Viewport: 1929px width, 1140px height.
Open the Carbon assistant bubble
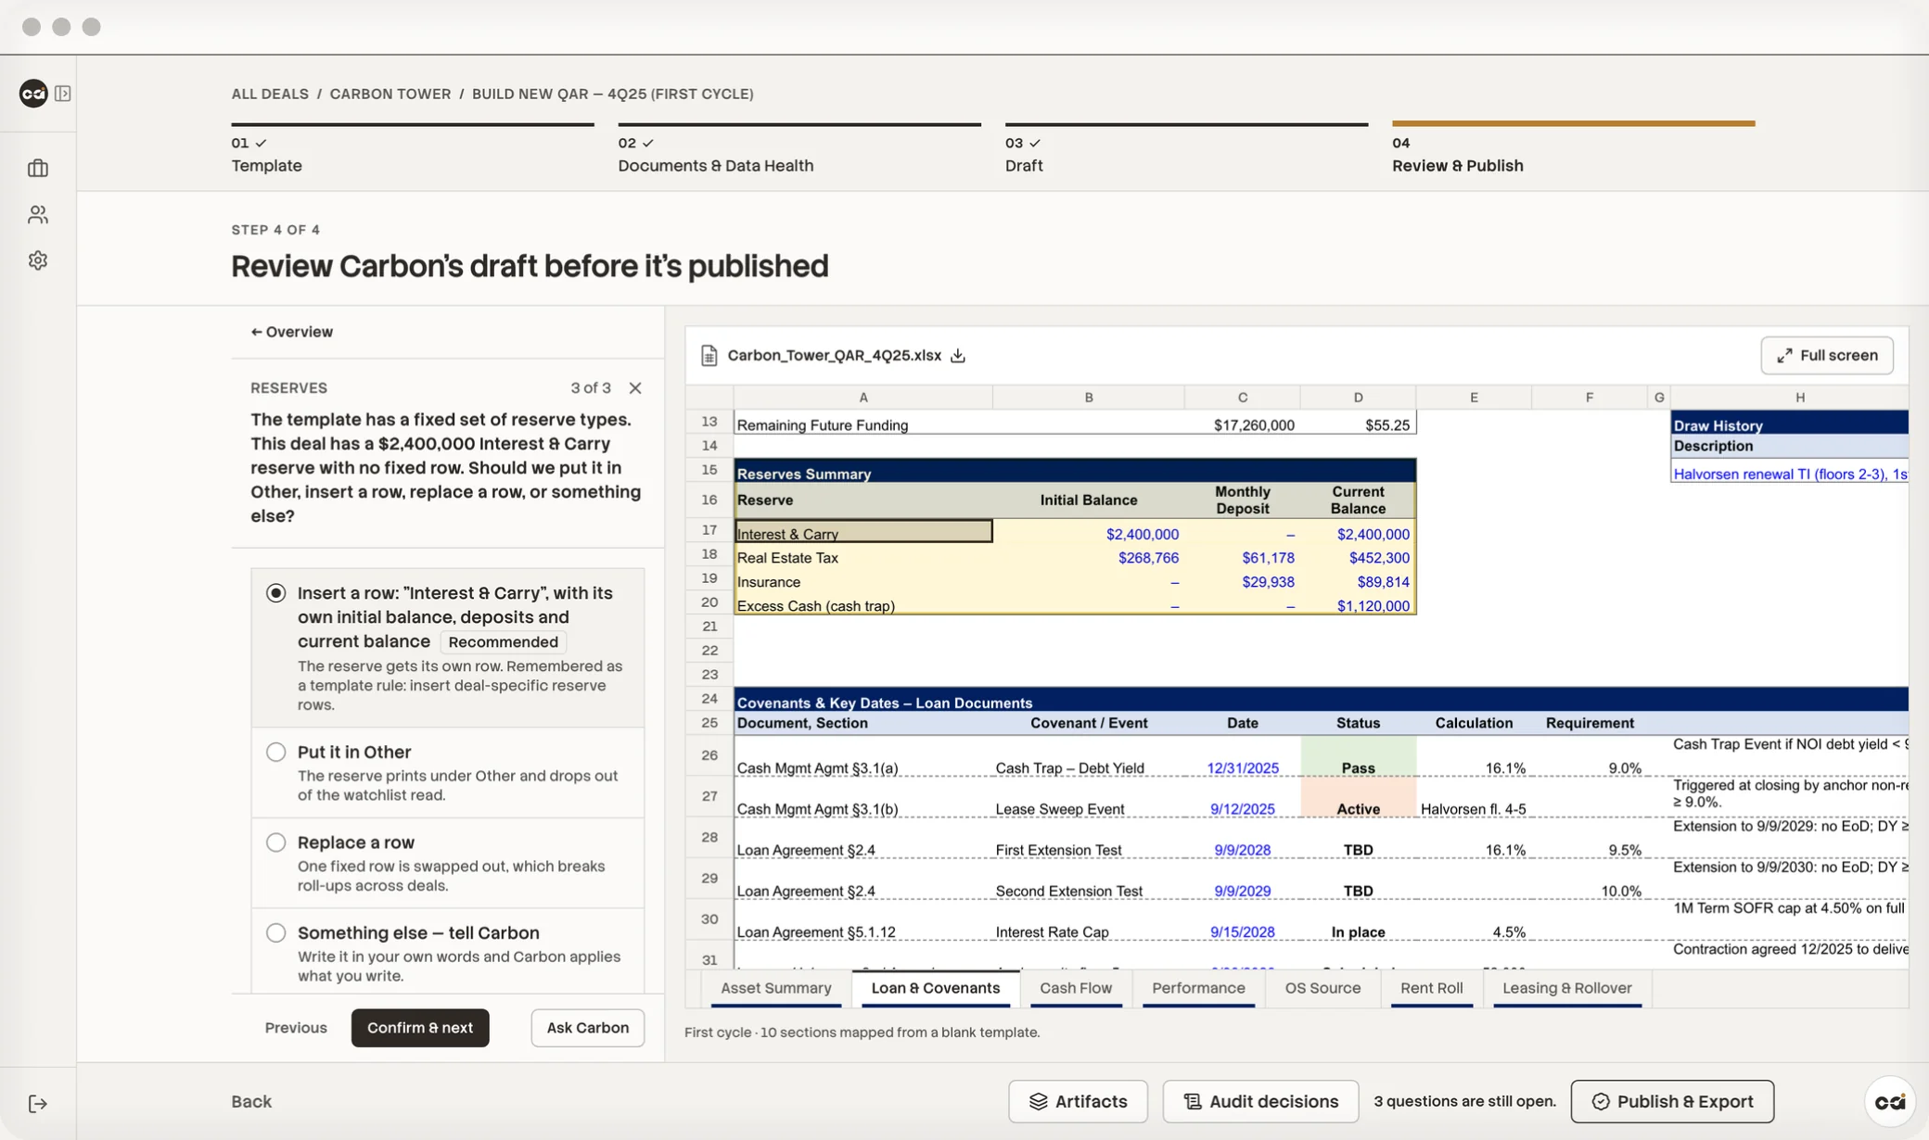[x=1890, y=1101]
